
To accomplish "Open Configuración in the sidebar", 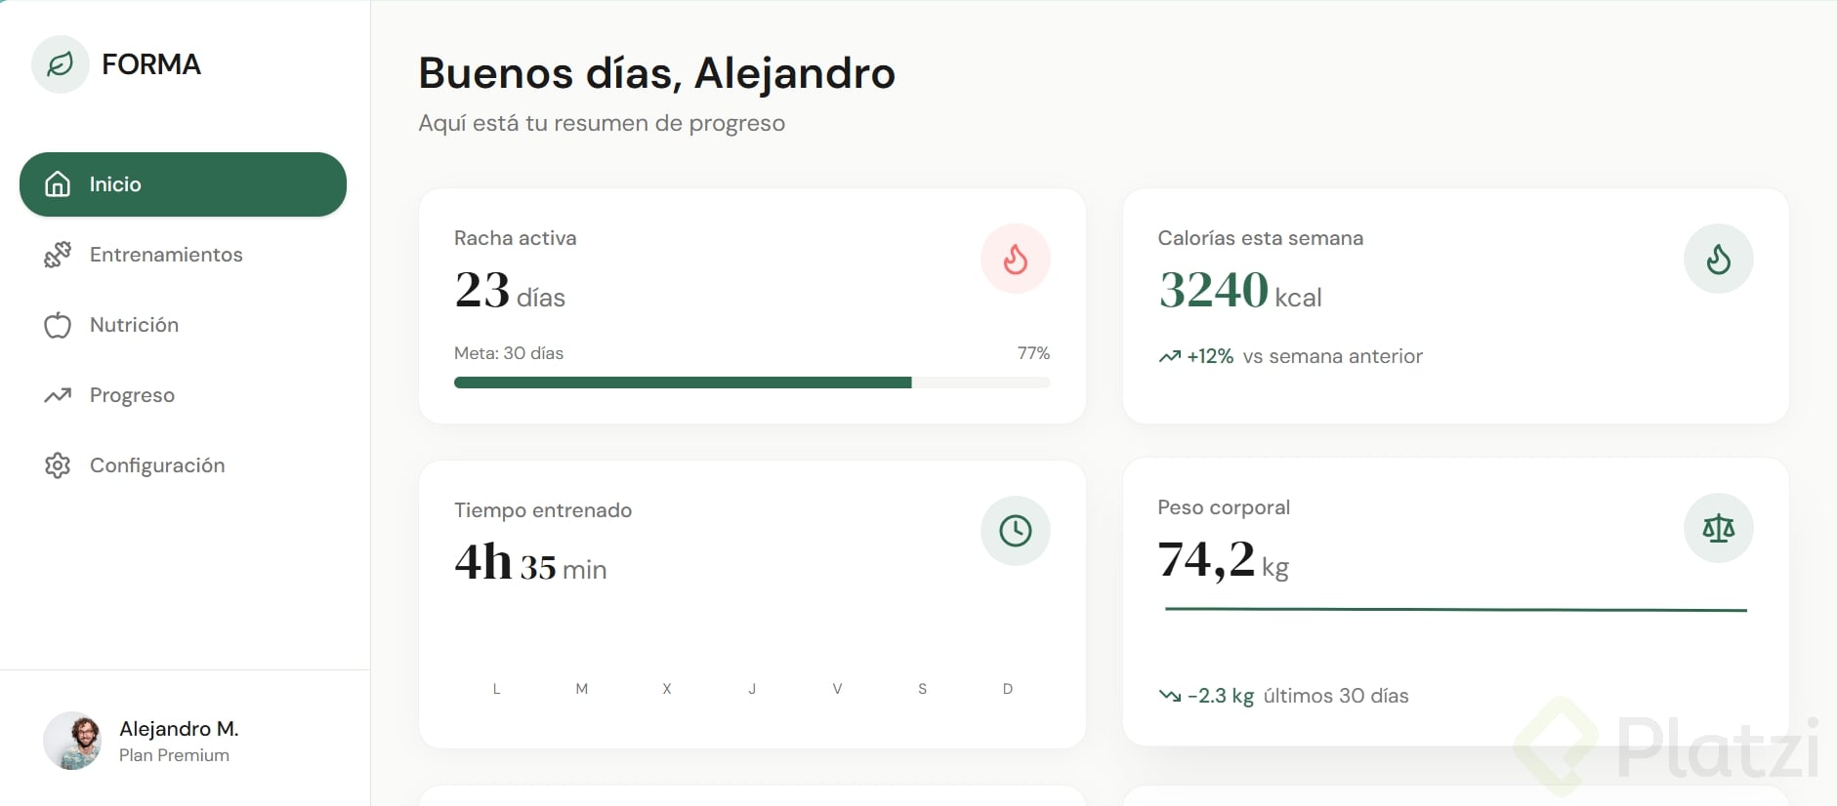I will point(157,465).
